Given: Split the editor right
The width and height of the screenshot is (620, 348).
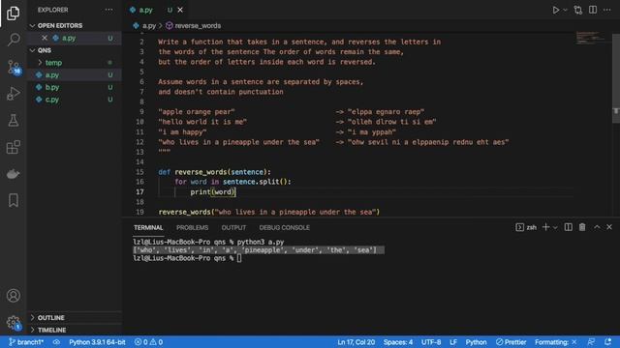Looking at the screenshot, I should coord(593,10).
